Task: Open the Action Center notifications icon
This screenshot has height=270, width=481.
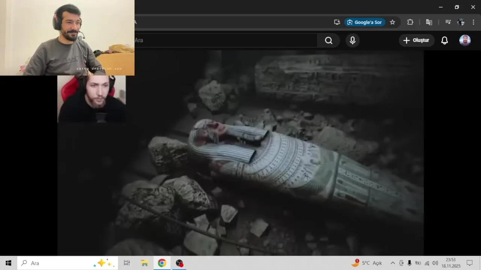Action: [x=470, y=263]
